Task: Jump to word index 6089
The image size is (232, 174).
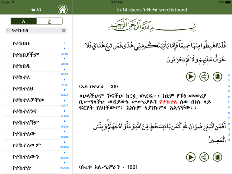Action: coord(65,74)
